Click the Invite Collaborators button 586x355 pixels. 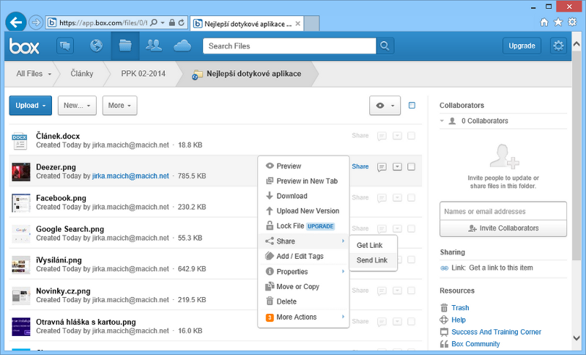[502, 228]
